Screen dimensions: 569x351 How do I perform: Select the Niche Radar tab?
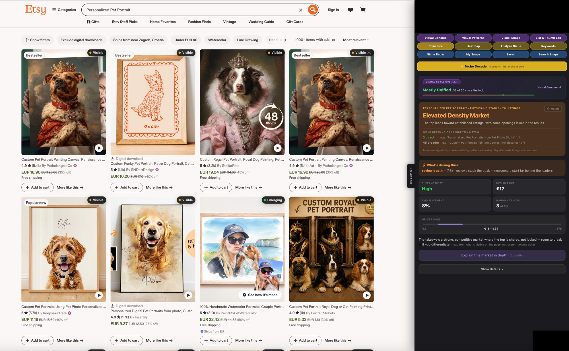[435, 54]
